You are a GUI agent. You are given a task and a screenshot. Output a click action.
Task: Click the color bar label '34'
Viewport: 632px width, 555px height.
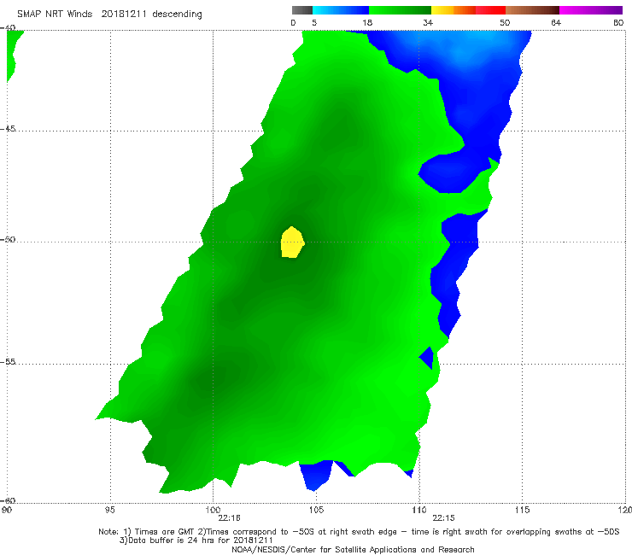(x=428, y=23)
